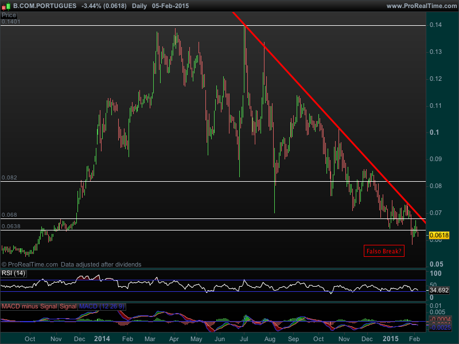
Task: Click the 0.068 horizontal level label
Action: click(x=9, y=214)
